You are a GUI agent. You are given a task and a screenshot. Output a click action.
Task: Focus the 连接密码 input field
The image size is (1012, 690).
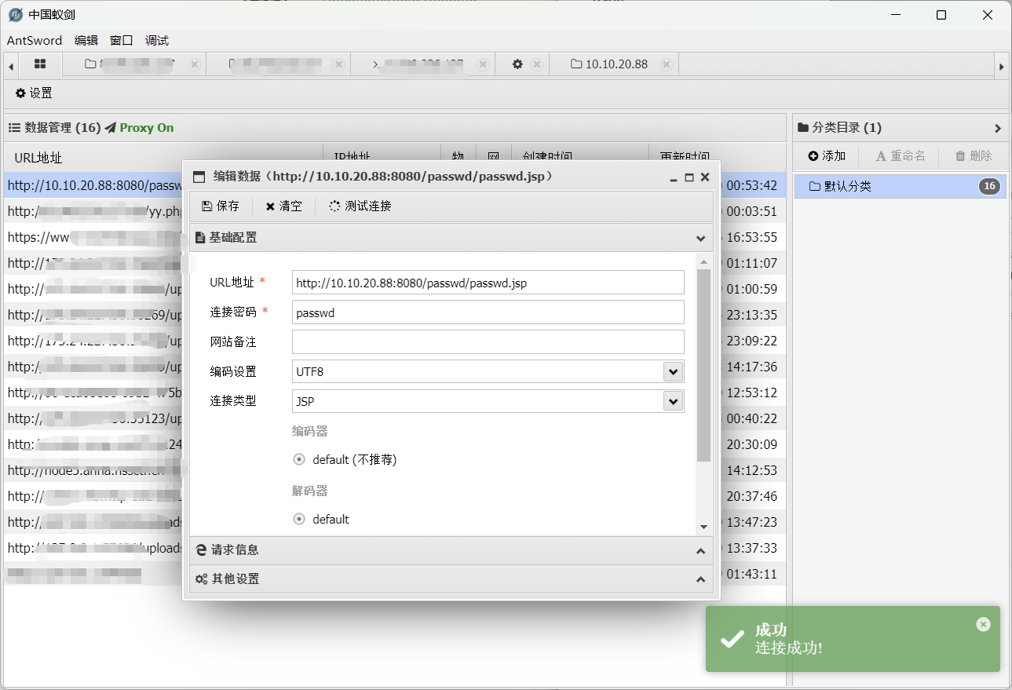488,312
